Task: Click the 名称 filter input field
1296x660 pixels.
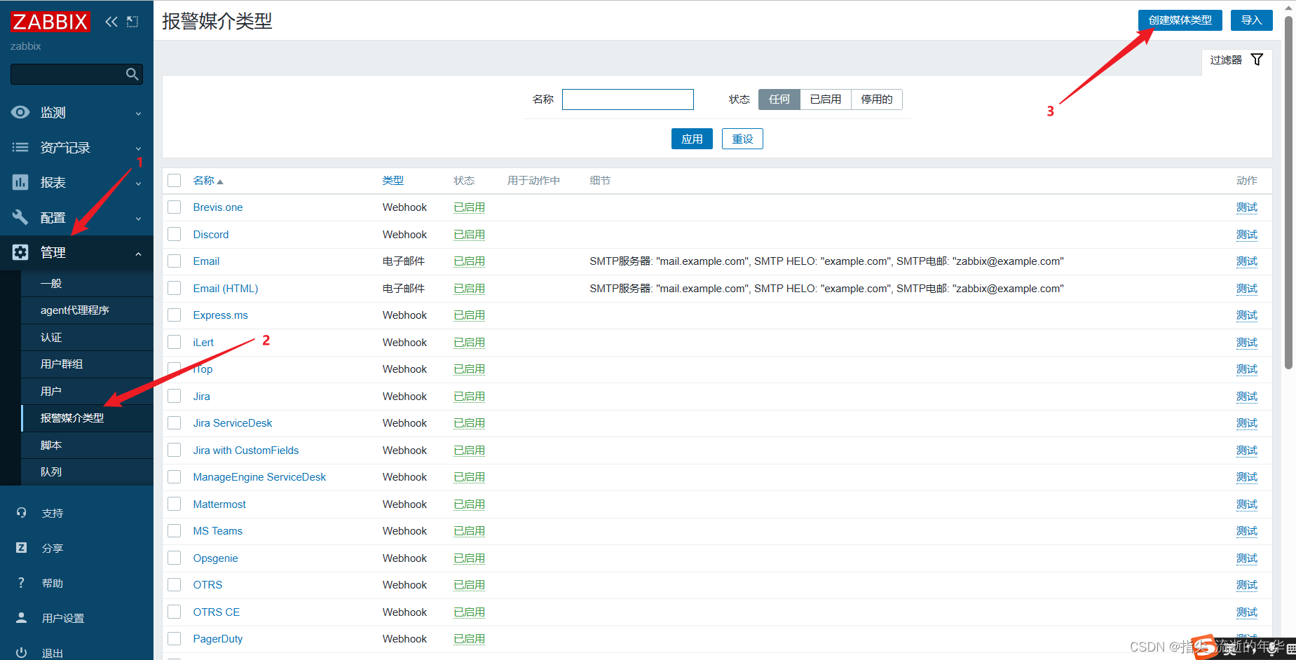Action: [628, 99]
